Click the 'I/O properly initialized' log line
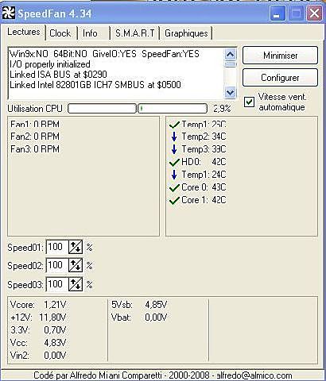 coord(50,64)
